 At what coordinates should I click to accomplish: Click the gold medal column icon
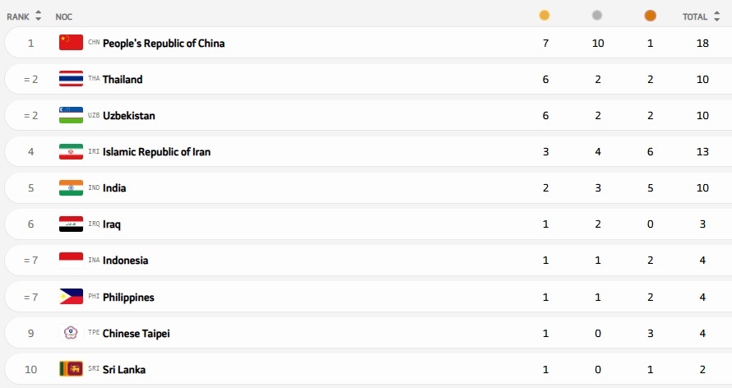(544, 16)
